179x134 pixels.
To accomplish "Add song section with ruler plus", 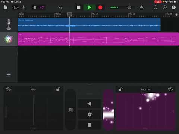I will pos(176,15).
